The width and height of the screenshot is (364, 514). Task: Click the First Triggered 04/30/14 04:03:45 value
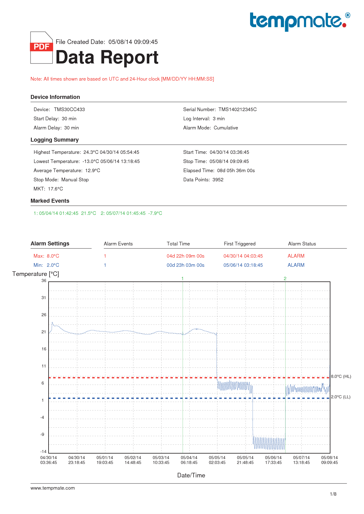click(x=243, y=256)
